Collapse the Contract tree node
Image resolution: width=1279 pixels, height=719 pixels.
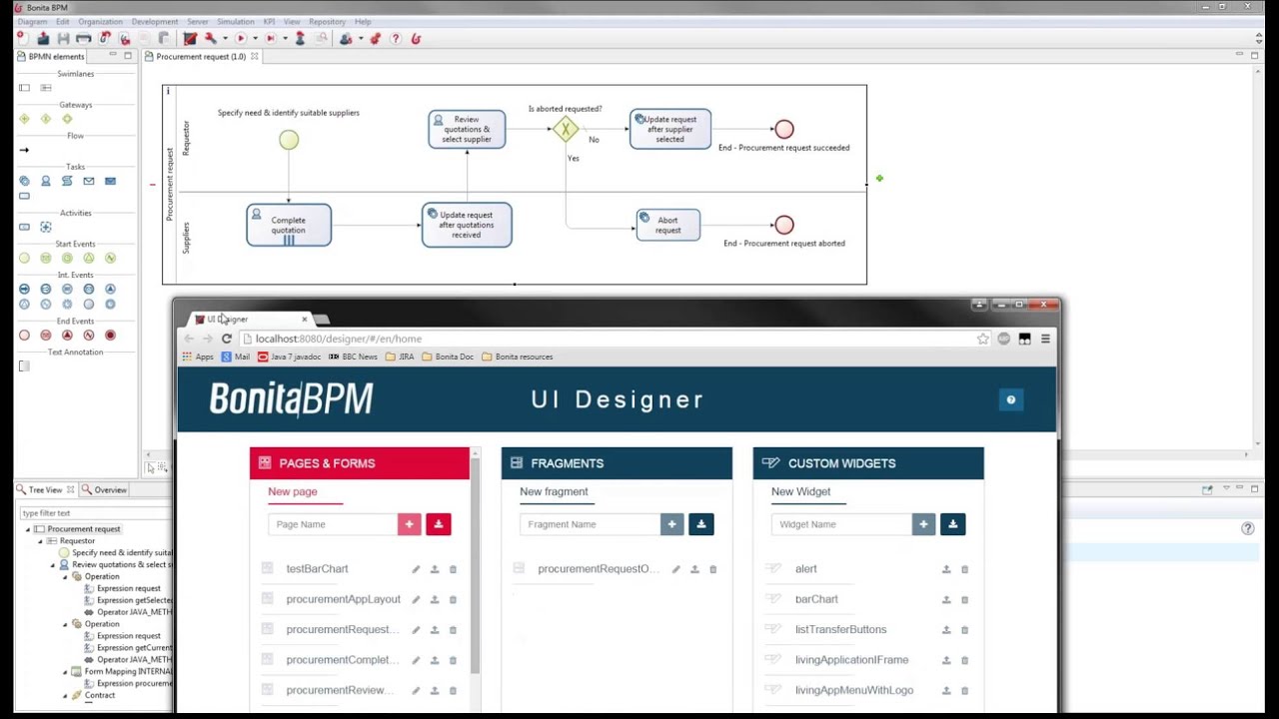pyautogui.click(x=65, y=696)
